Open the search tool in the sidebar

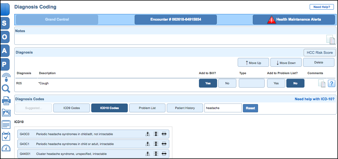5,89
